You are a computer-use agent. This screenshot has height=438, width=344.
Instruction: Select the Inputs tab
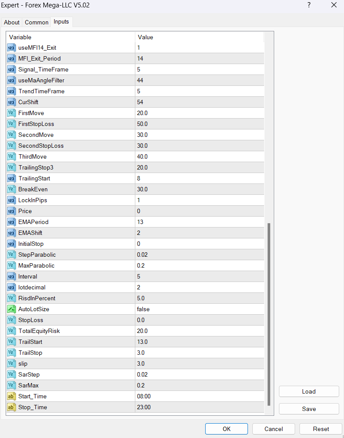(61, 22)
